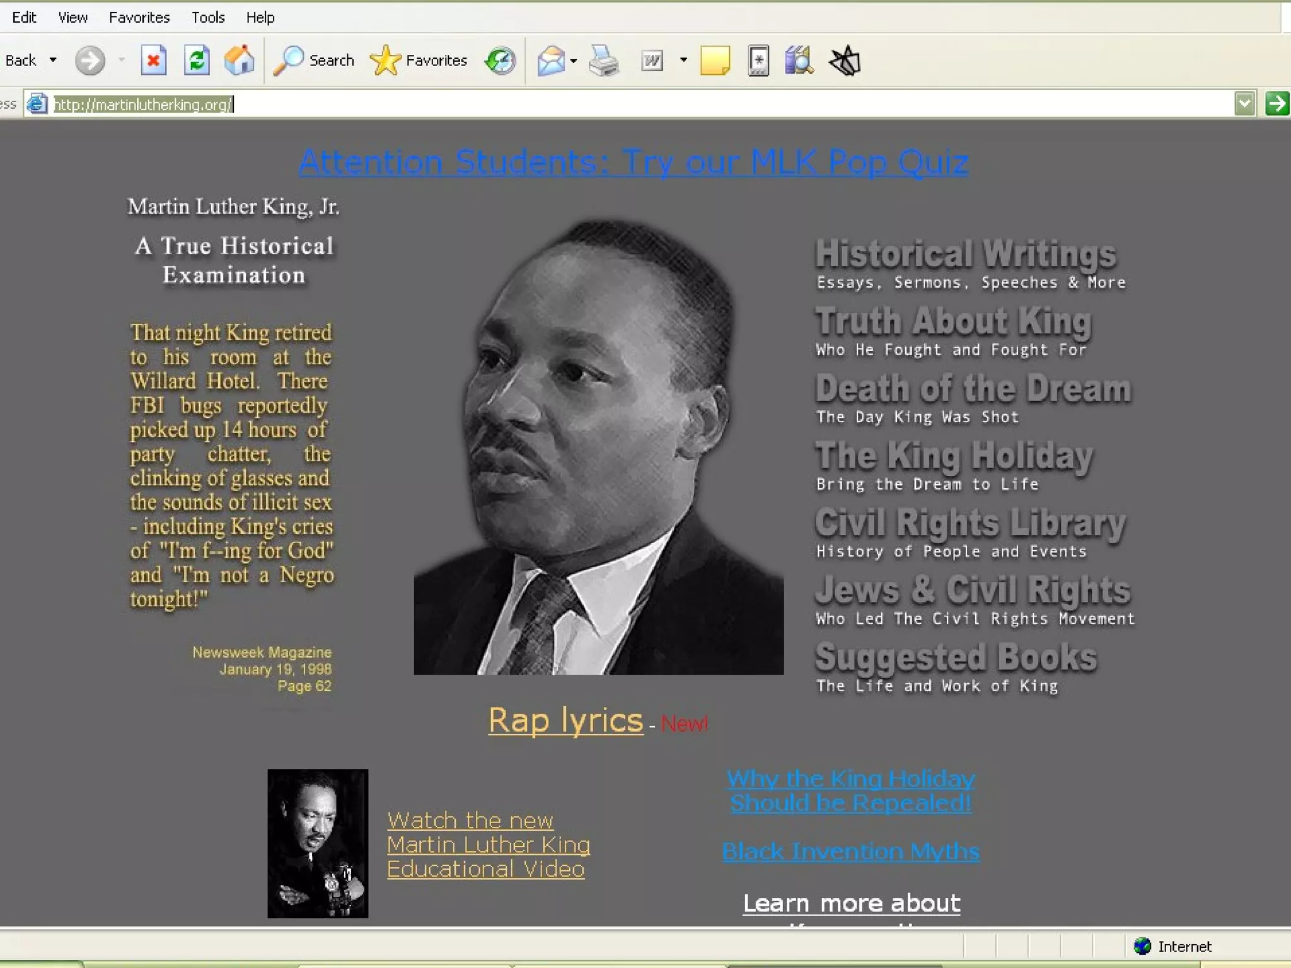
Task: Open the address bar URL dropdown
Action: [x=1244, y=103]
